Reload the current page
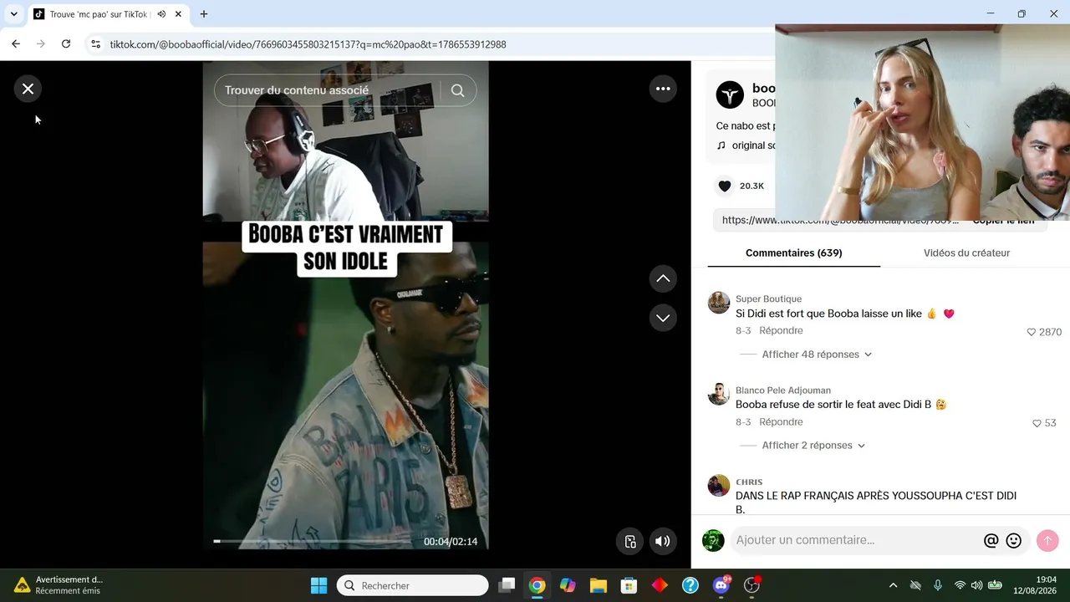 (x=66, y=44)
